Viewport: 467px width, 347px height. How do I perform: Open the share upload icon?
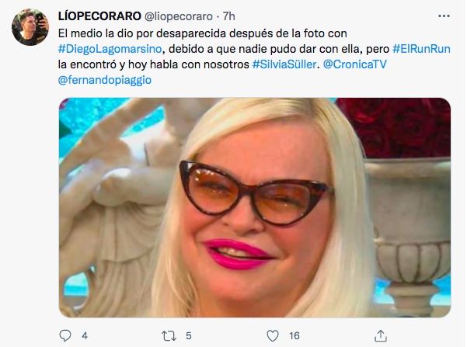(381, 335)
